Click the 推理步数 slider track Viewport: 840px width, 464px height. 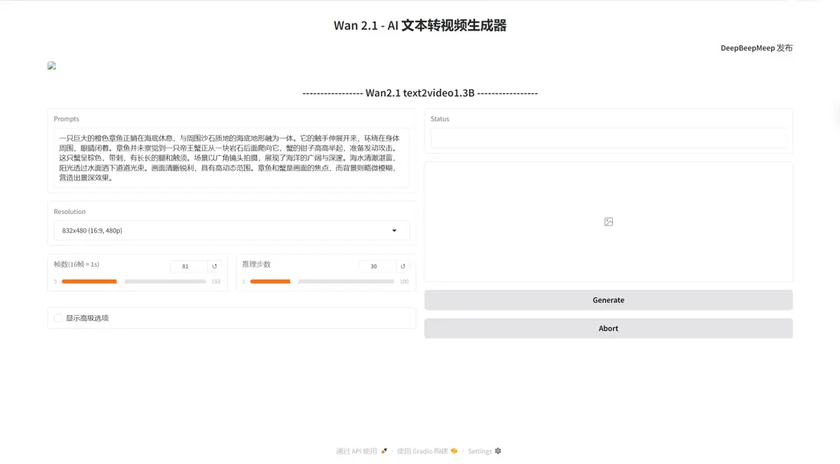pos(322,281)
